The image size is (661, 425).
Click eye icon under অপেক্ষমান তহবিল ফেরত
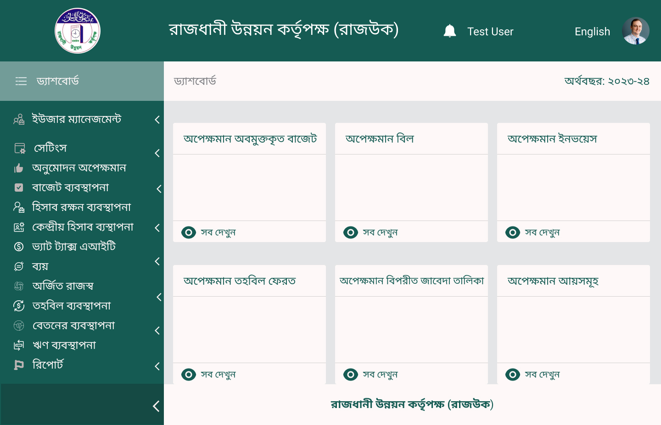coord(189,375)
